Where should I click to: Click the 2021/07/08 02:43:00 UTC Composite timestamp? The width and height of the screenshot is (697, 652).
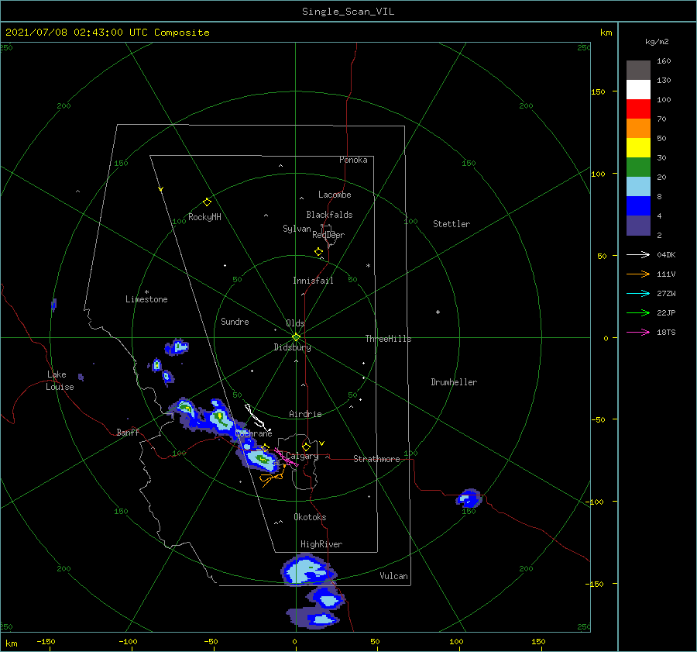107,33
